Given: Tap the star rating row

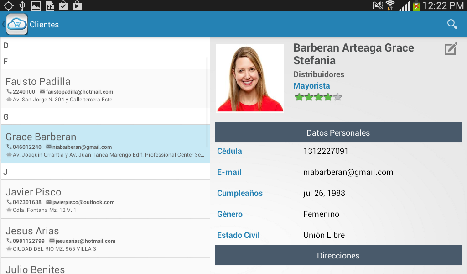Looking at the screenshot, I should tap(318, 97).
